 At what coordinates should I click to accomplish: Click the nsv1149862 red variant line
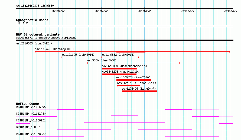click(120, 57)
